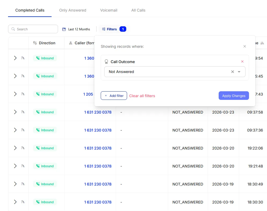Expand the first 1 360 call row
The width and height of the screenshot is (267, 211).
coord(15,58)
